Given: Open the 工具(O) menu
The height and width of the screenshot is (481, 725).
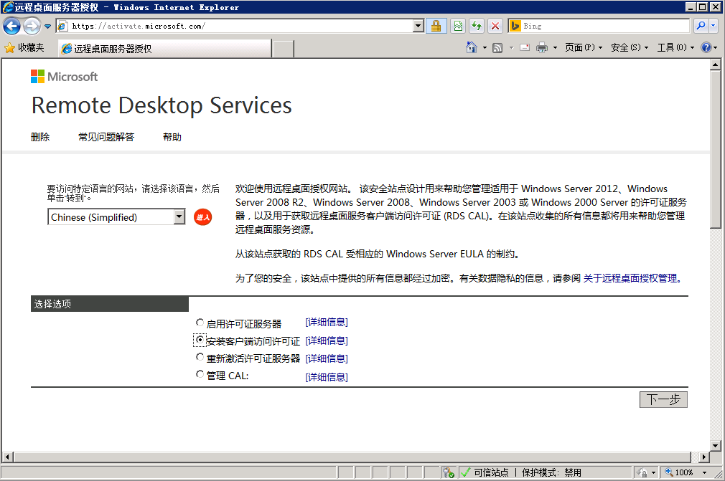Looking at the screenshot, I should pos(676,47).
